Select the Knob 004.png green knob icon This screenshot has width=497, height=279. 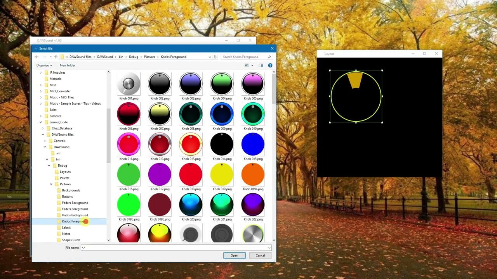click(x=222, y=84)
